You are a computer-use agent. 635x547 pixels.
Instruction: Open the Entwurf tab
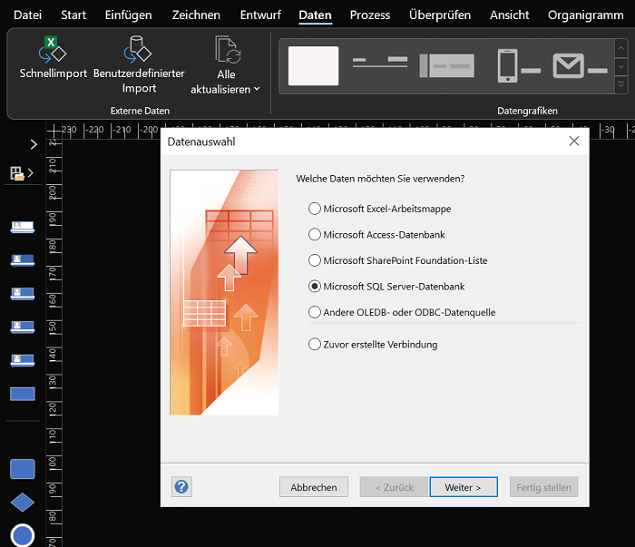pyautogui.click(x=260, y=15)
